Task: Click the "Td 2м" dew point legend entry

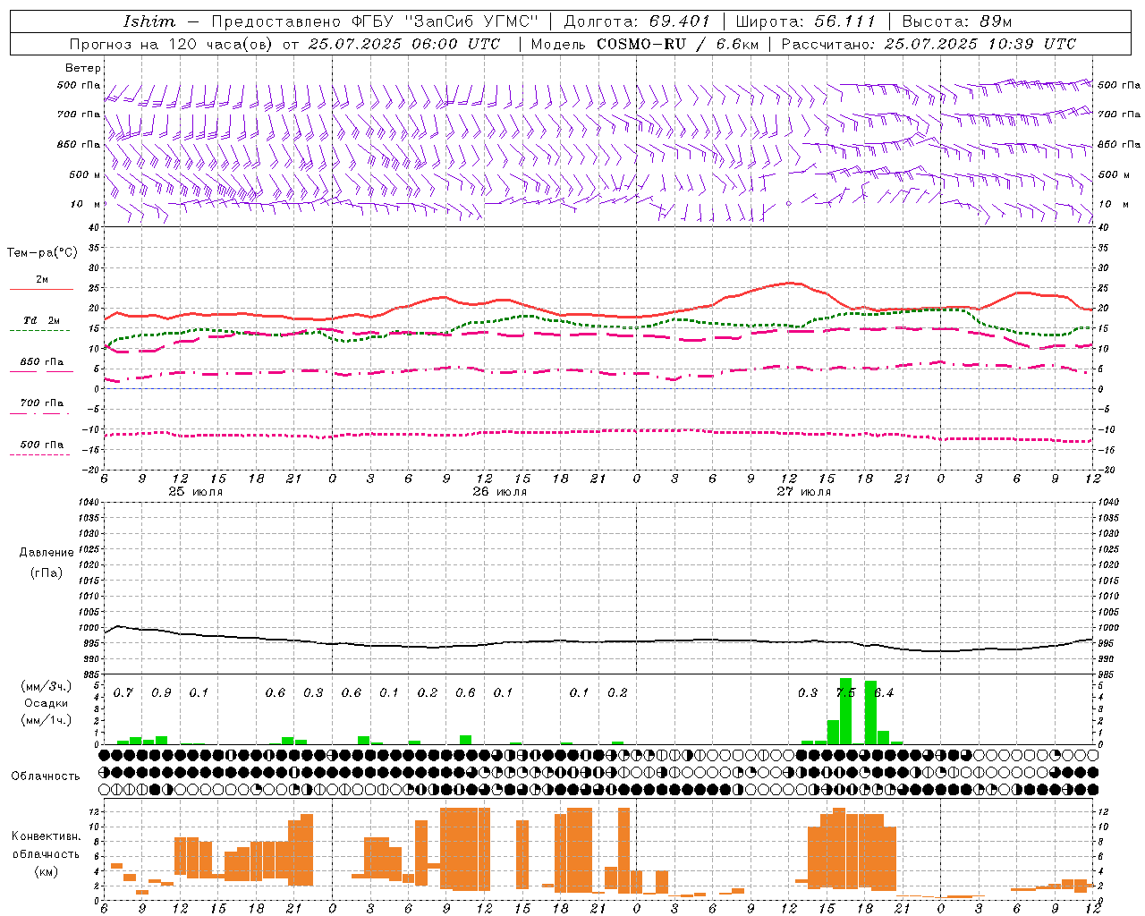Action: pos(42,320)
